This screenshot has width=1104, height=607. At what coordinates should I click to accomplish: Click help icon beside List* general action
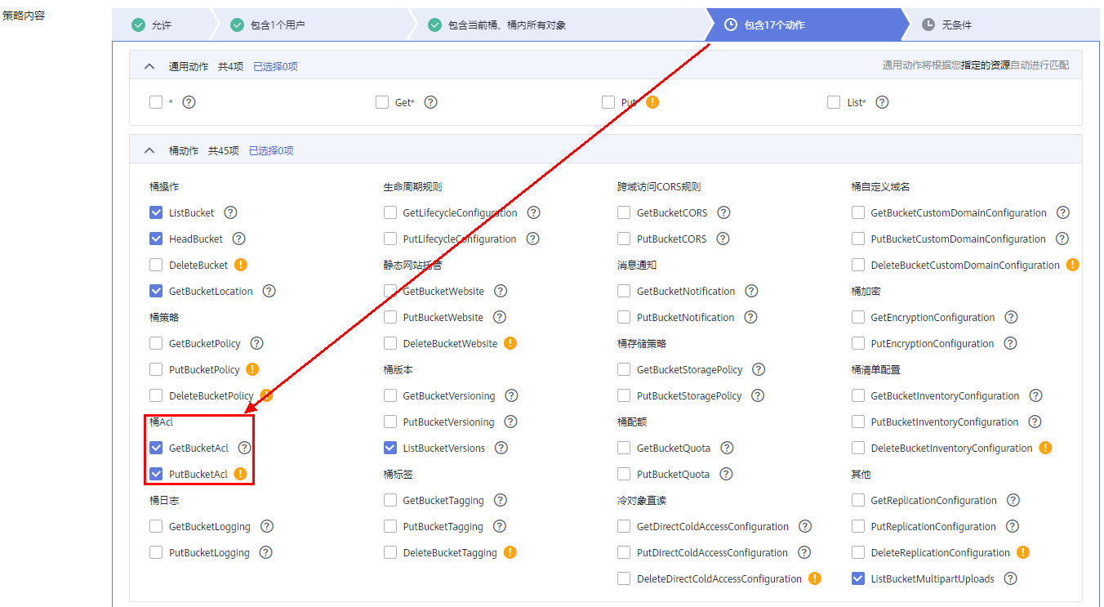tap(882, 102)
